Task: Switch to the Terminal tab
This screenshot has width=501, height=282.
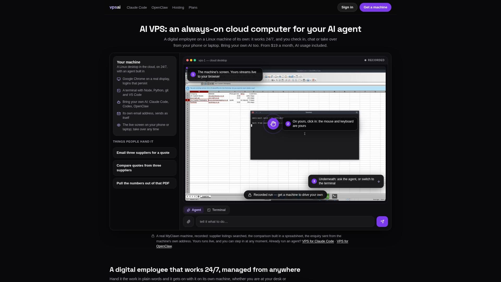Action: click(x=216, y=210)
